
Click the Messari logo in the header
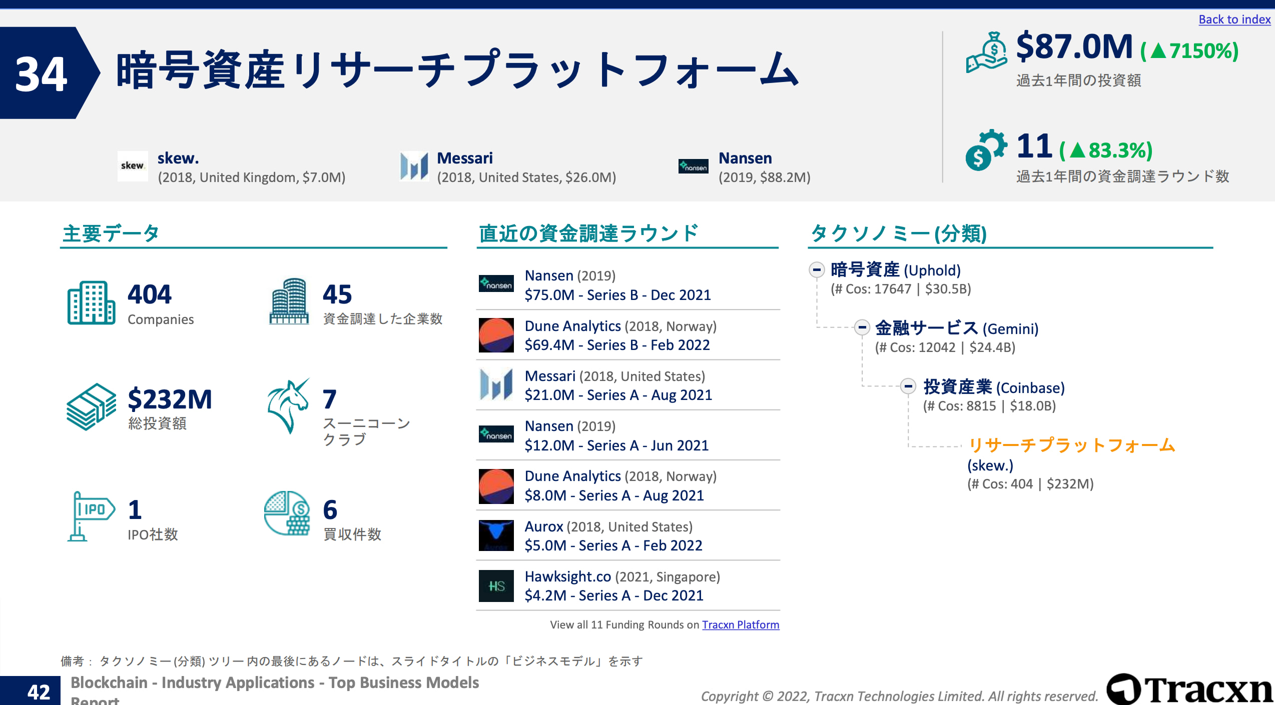pos(413,165)
